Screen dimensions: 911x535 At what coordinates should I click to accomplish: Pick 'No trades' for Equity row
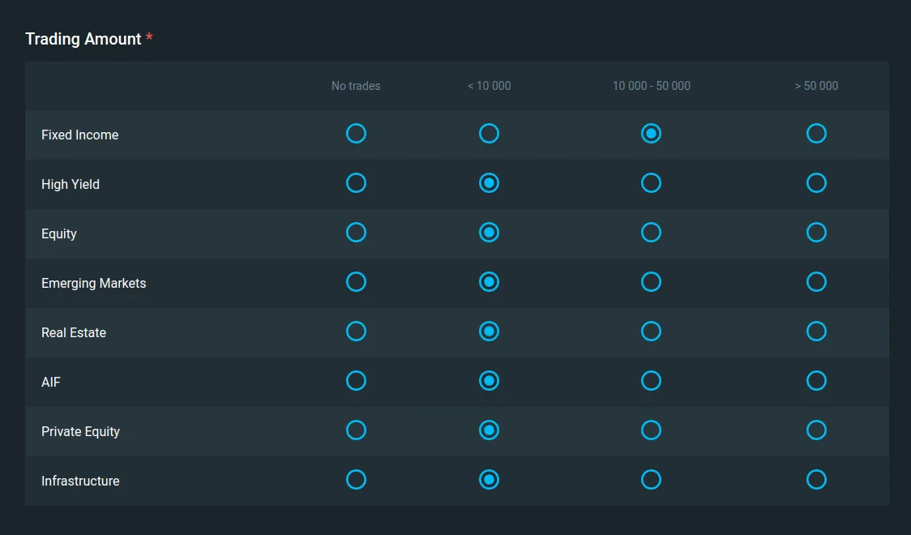[x=356, y=233]
